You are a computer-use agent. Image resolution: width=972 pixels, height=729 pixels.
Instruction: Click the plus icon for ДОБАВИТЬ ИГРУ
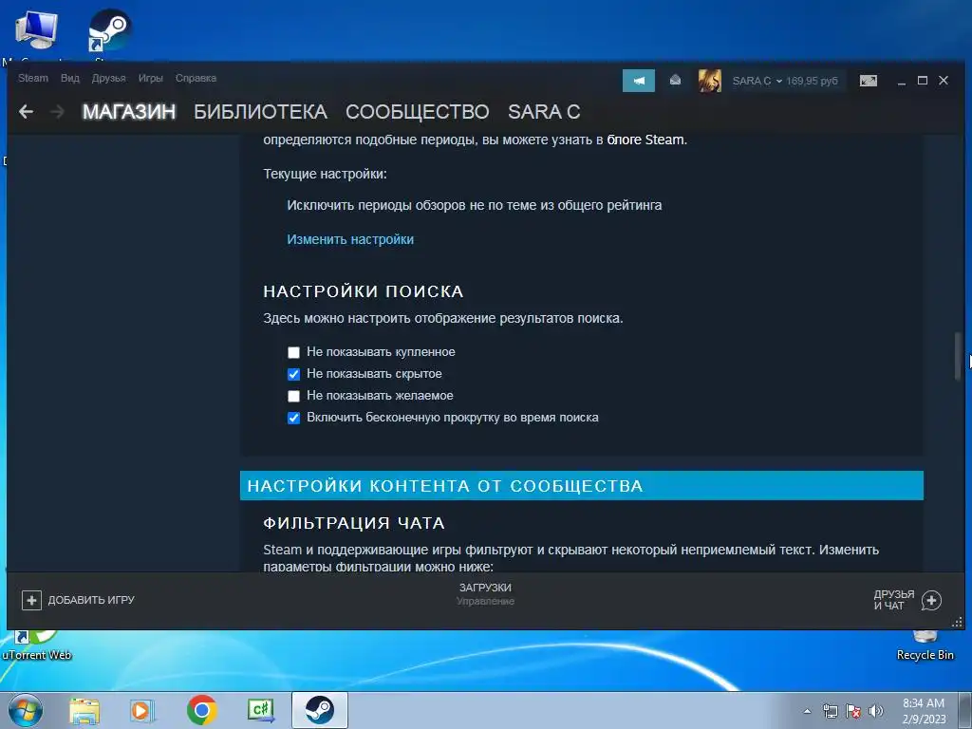[x=31, y=600]
